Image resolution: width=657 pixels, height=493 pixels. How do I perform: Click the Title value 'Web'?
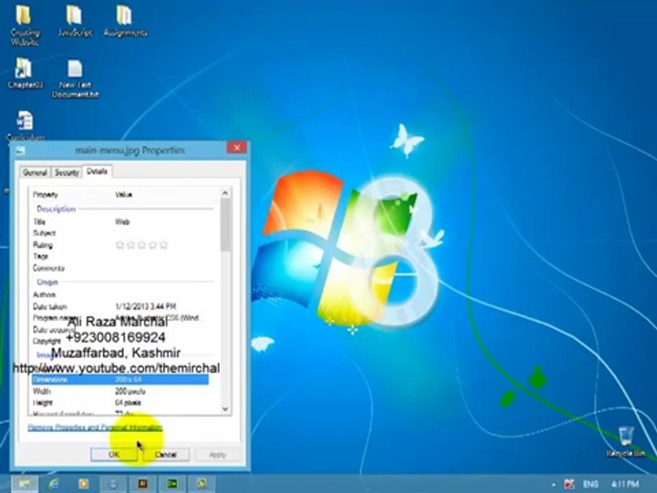tap(123, 222)
